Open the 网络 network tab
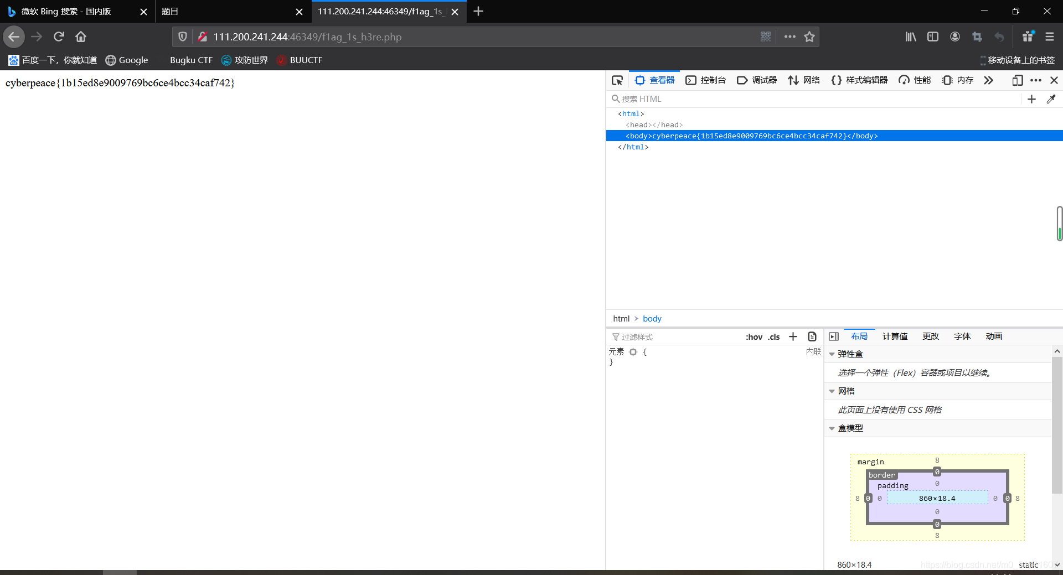 pyautogui.click(x=804, y=80)
